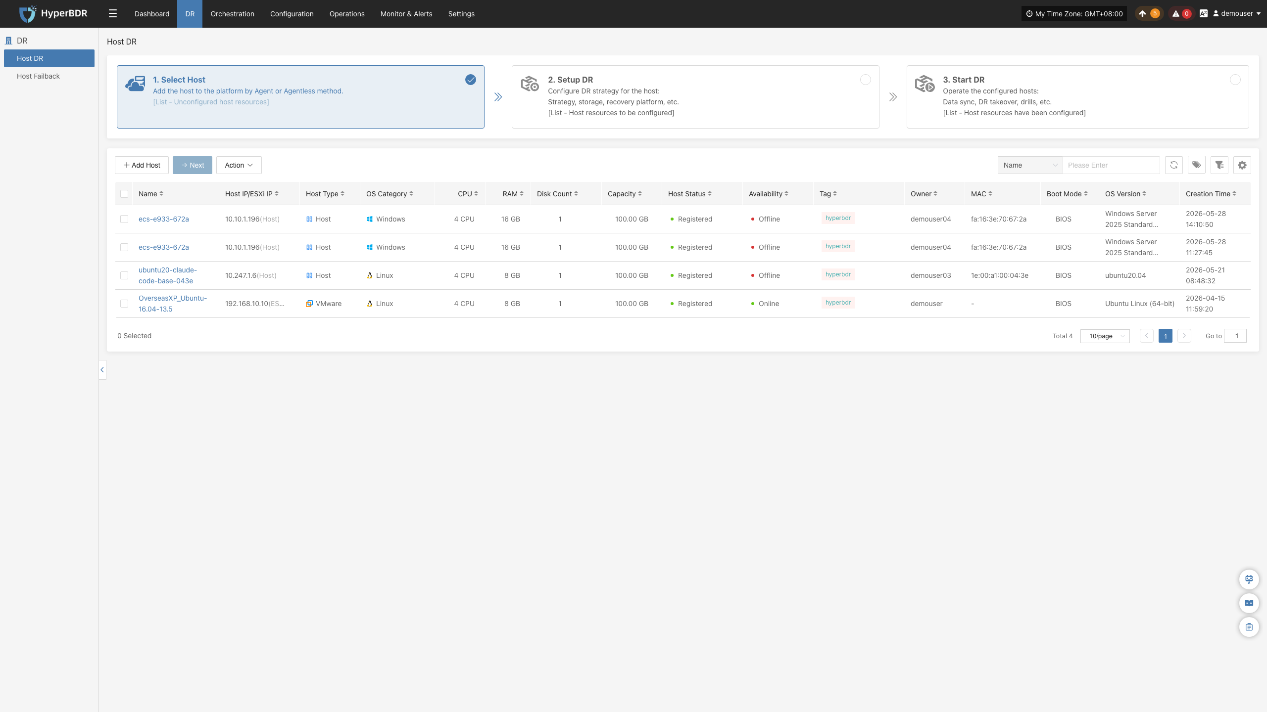
Task: Open the advanced filter icon
Action: [1219, 165]
